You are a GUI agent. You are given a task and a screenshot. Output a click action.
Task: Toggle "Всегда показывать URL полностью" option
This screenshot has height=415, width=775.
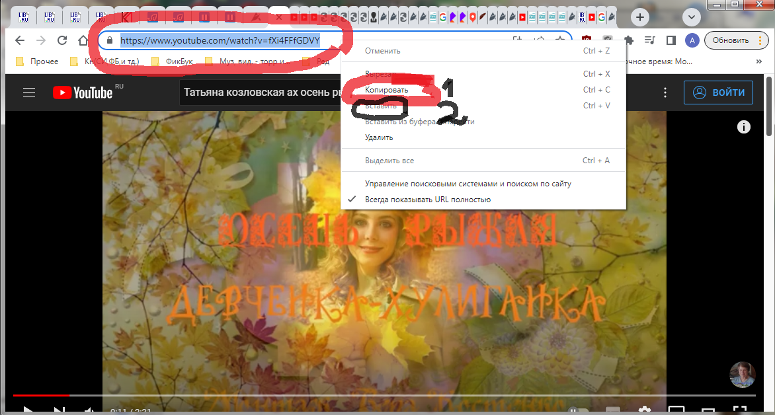[427, 200]
